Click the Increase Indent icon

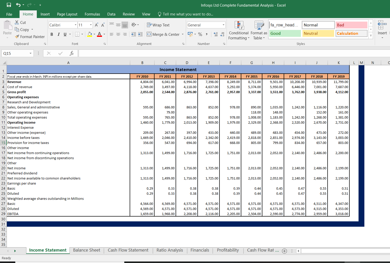140,34
